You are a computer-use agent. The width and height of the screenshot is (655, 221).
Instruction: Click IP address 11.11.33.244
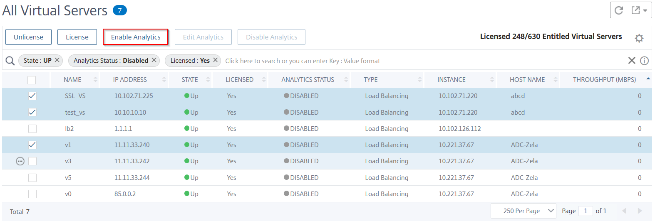click(132, 178)
